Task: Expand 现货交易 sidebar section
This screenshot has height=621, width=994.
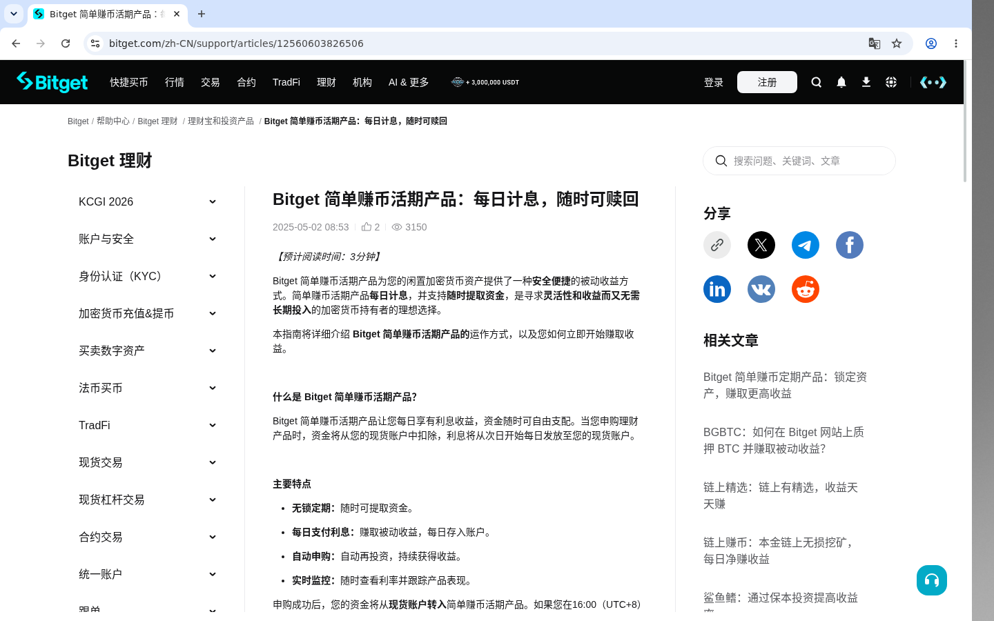Action: coord(148,462)
